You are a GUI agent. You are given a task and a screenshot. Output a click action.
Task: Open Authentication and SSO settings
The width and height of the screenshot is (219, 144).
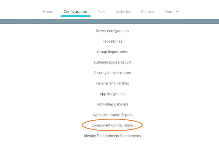pyautogui.click(x=112, y=62)
